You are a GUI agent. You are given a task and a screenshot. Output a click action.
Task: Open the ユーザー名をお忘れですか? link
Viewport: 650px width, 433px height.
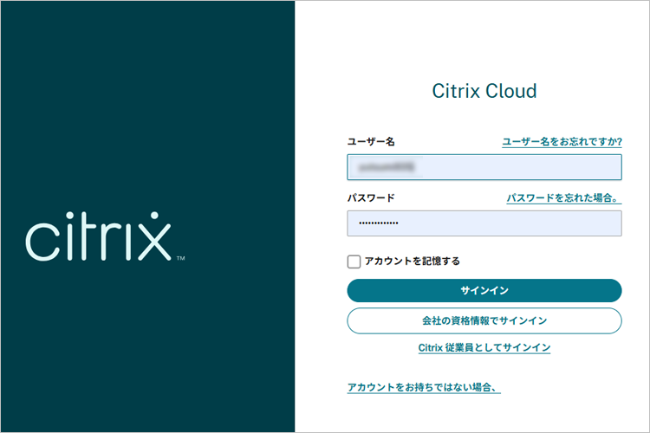coord(562,142)
